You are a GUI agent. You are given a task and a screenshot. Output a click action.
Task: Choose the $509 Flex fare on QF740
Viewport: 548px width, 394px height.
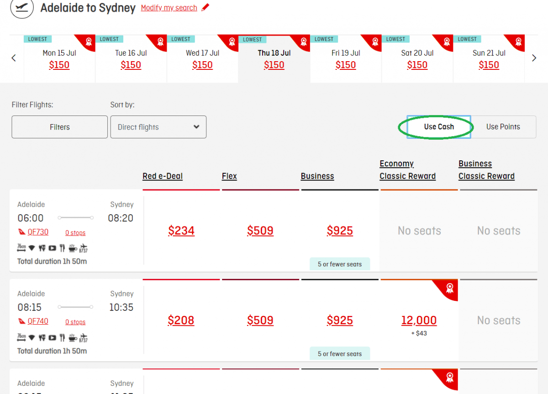click(x=260, y=320)
